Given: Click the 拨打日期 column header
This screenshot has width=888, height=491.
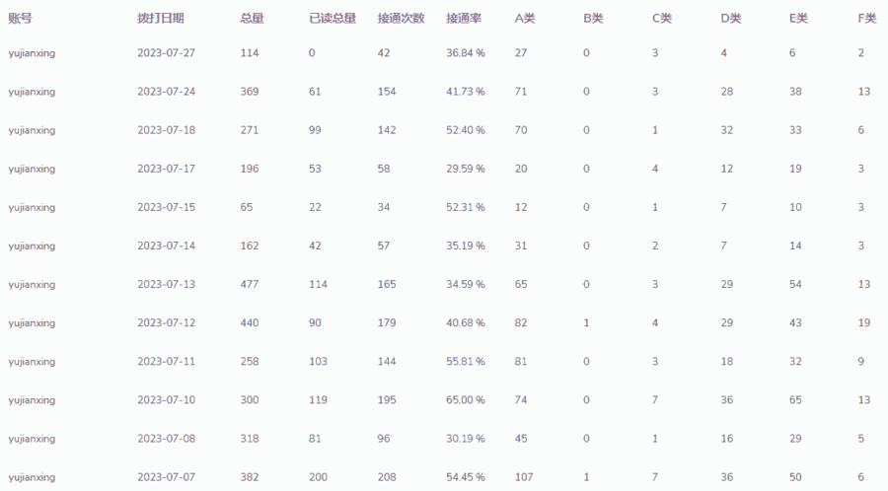Looking at the screenshot, I should (161, 18).
